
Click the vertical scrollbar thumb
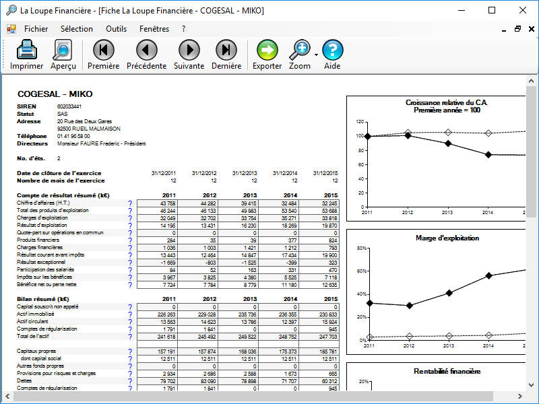[531, 152]
